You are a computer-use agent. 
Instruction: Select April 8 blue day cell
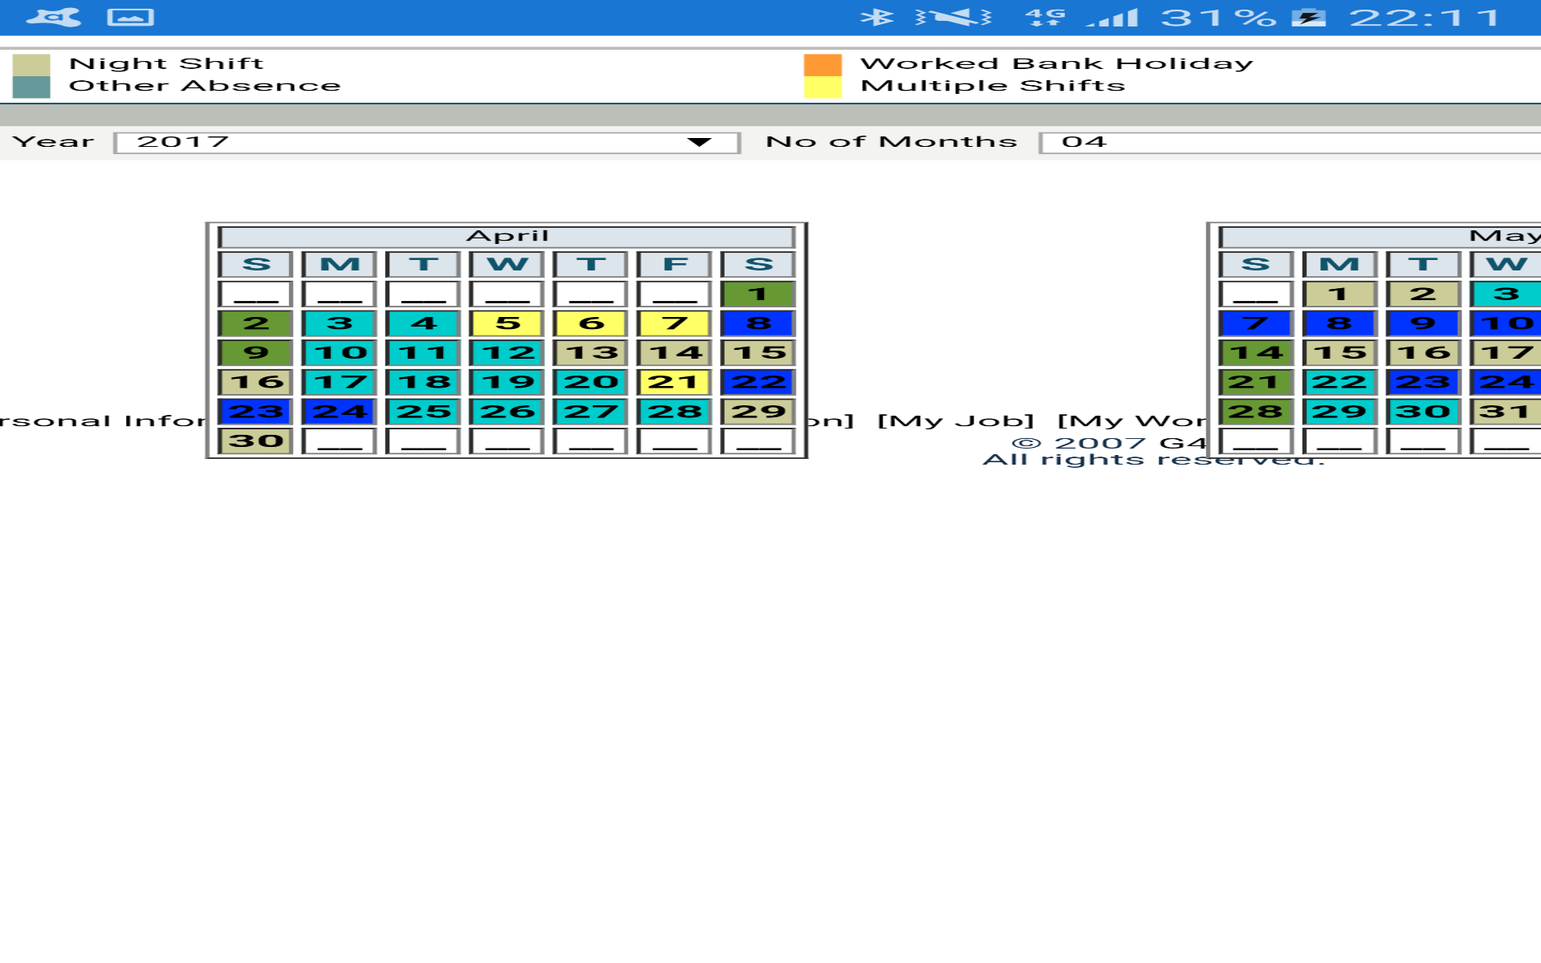pyautogui.click(x=758, y=323)
